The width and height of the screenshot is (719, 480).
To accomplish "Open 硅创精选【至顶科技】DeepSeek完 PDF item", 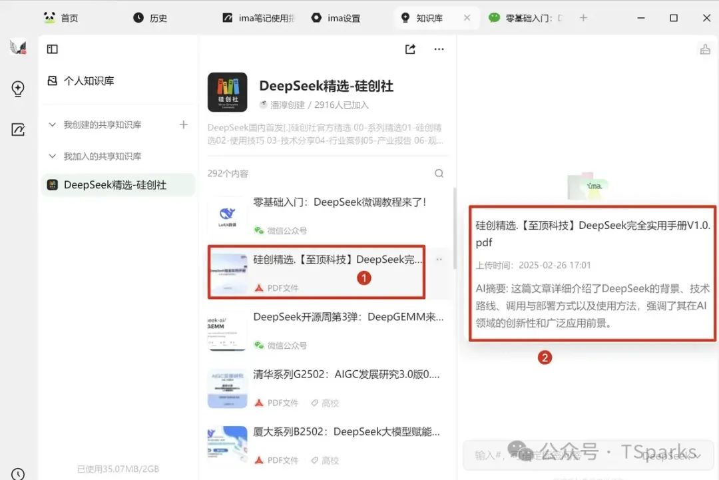I will 316,273.
